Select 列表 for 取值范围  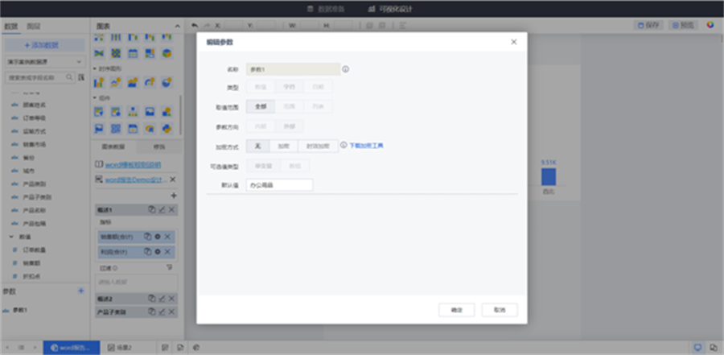pos(318,107)
